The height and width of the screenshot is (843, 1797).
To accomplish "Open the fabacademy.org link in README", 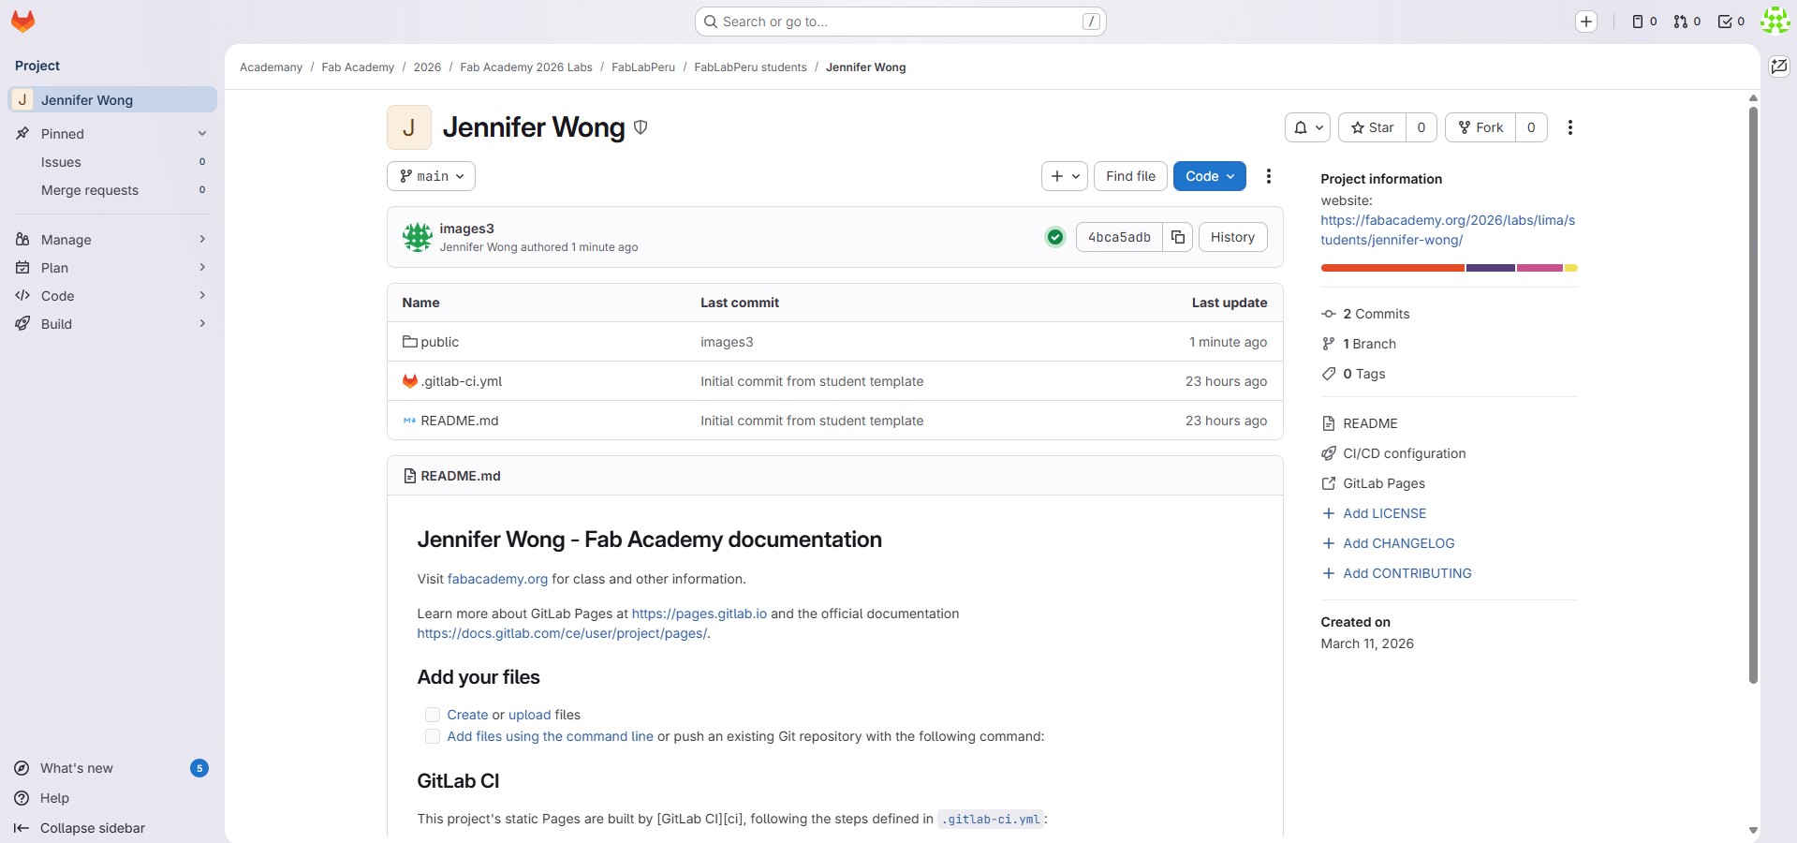I will [x=497, y=579].
